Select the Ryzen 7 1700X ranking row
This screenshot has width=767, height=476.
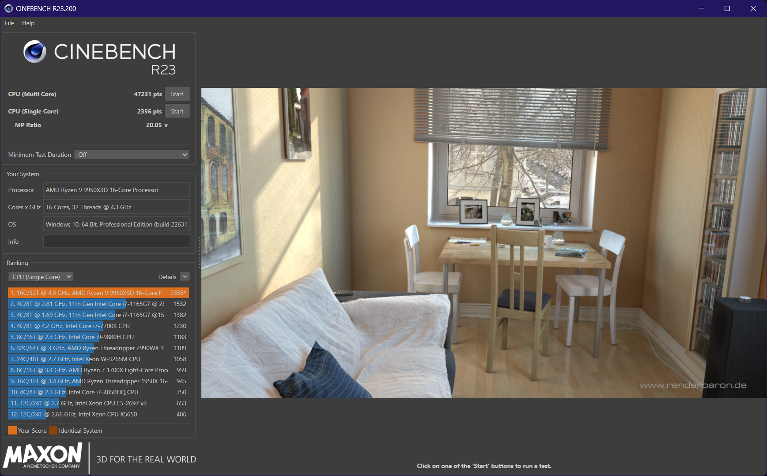click(x=98, y=370)
